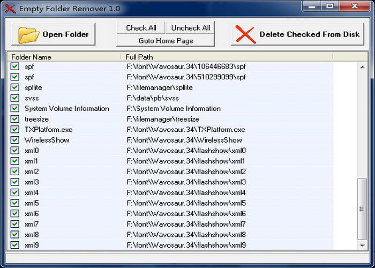Select the WirelessShow folder row
Image resolution: width=375 pixels, height=268 pixels.
(x=170, y=140)
